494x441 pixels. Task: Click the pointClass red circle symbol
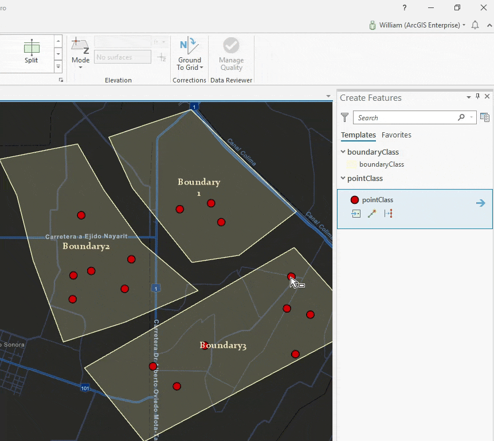point(355,200)
